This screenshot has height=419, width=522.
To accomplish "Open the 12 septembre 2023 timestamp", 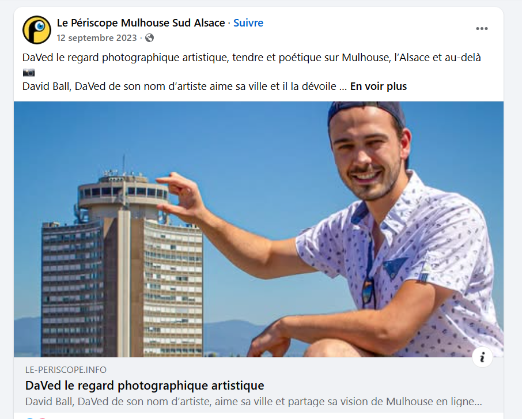I will pyautogui.click(x=97, y=38).
